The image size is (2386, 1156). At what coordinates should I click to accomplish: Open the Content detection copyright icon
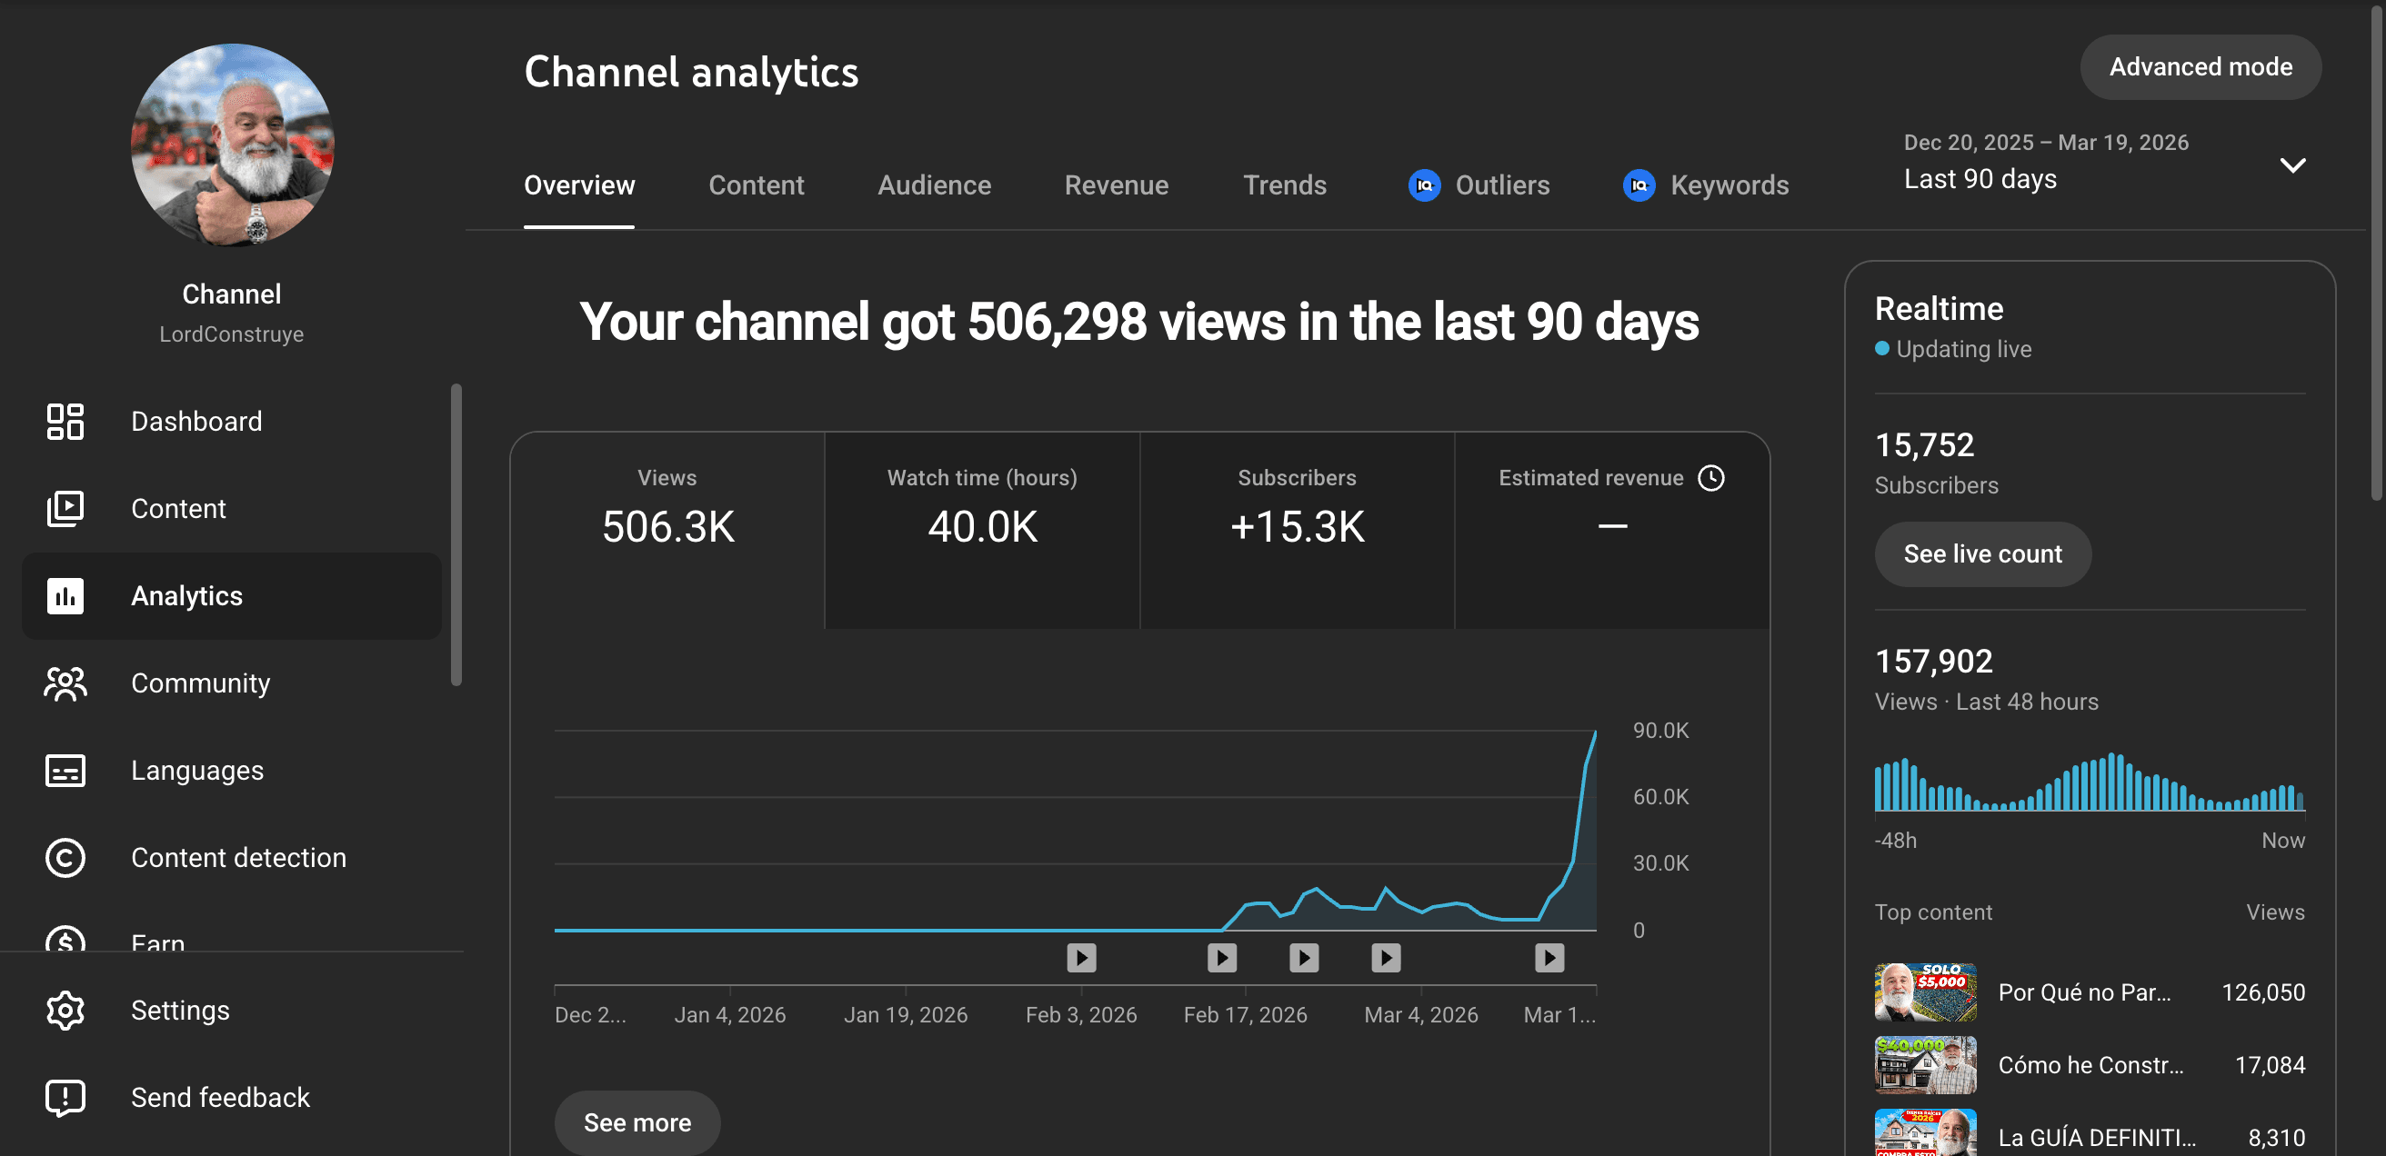pyautogui.click(x=65, y=857)
